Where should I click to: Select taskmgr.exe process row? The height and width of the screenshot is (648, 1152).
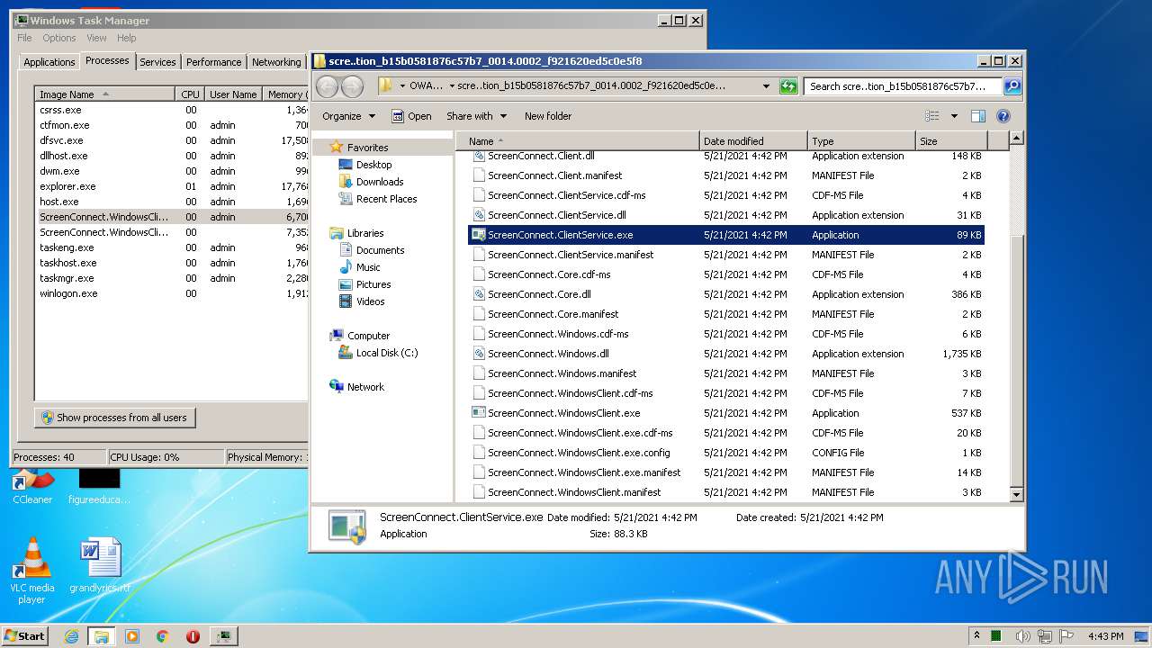point(172,278)
